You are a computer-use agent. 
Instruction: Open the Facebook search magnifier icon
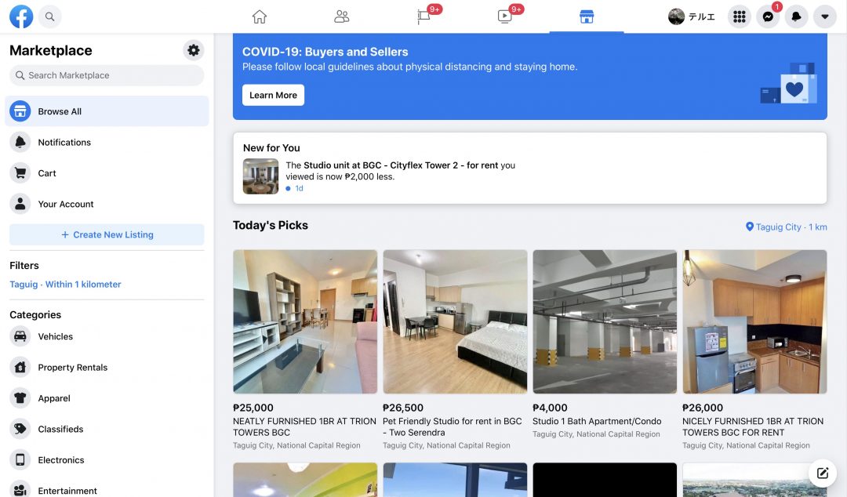[x=50, y=16]
